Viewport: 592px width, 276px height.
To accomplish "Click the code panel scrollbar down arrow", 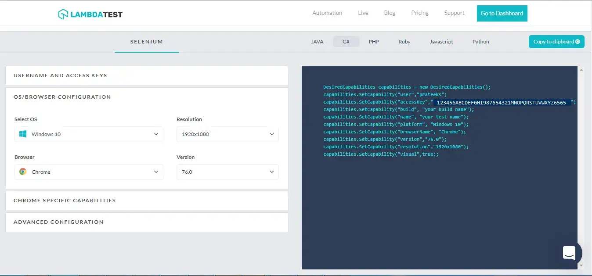I will 581,265.
